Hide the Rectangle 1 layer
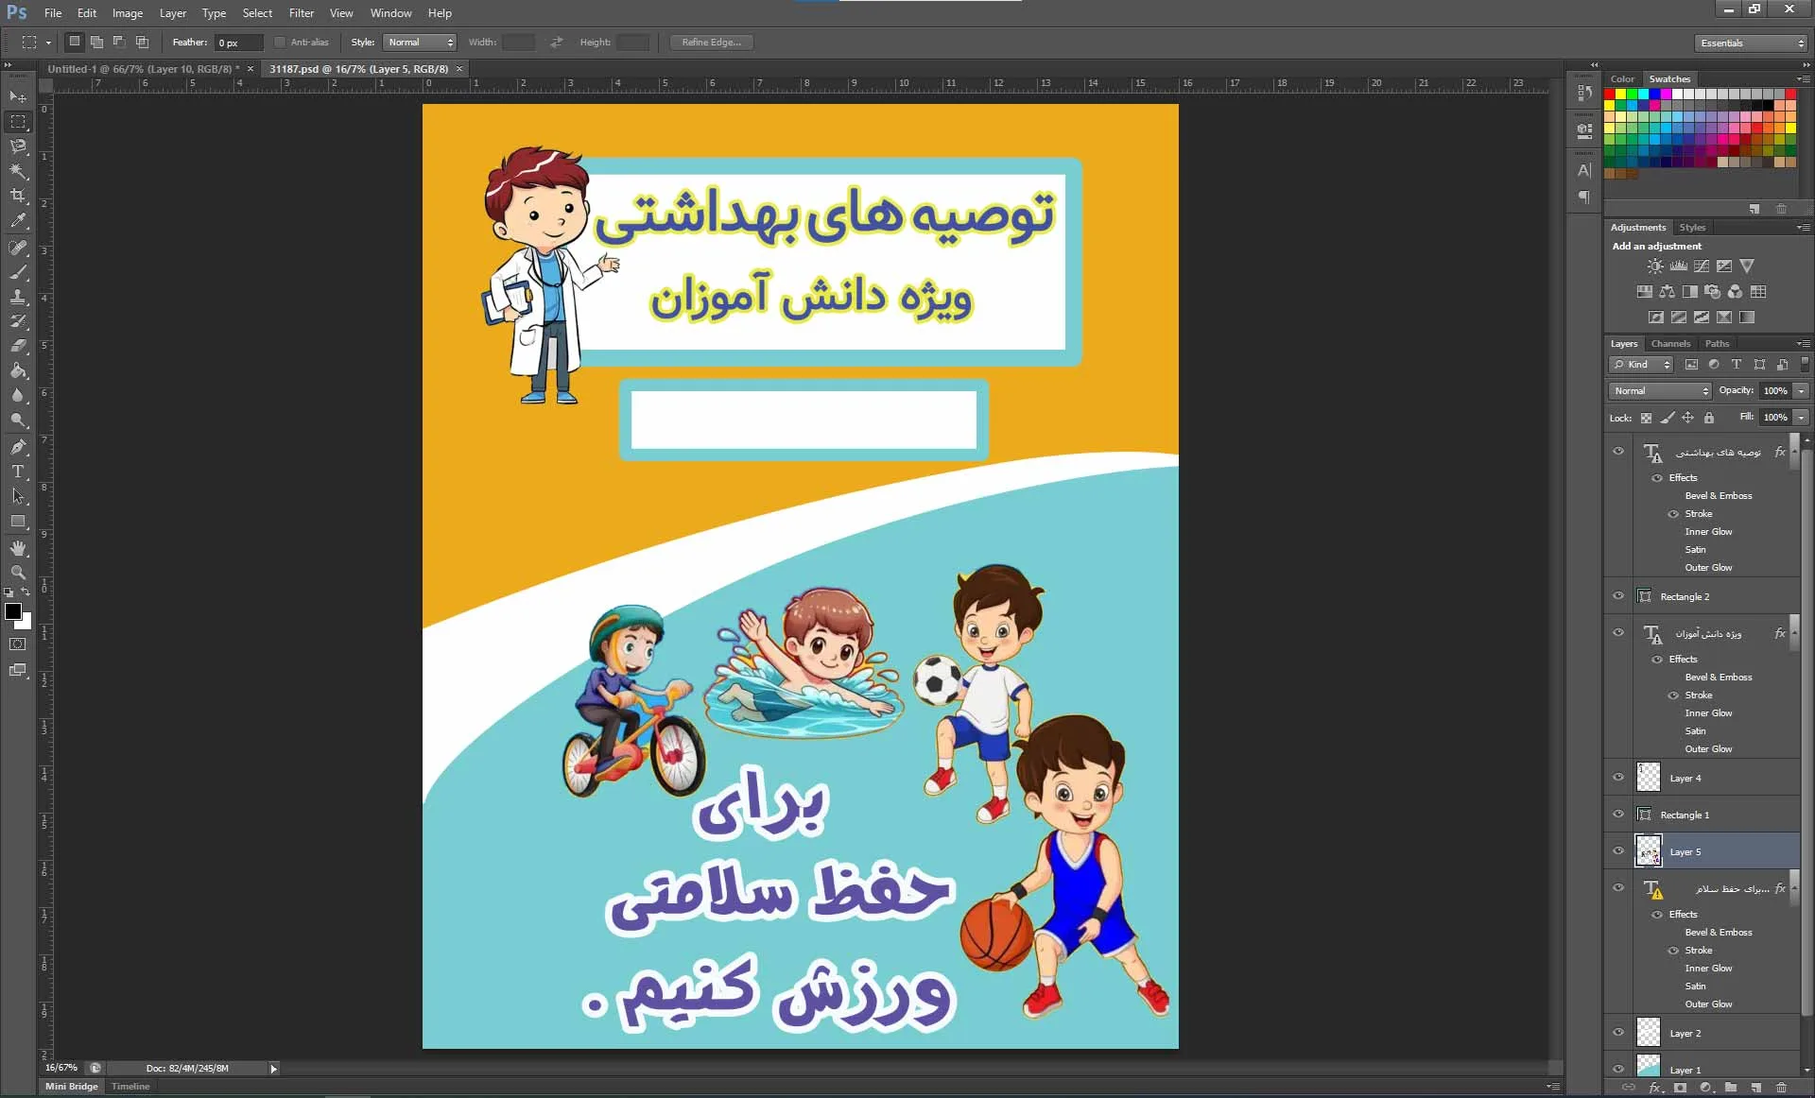 (x=1618, y=815)
